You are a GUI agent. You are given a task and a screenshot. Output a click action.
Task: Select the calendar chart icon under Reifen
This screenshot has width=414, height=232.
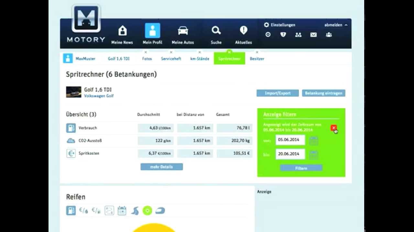(122, 211)
